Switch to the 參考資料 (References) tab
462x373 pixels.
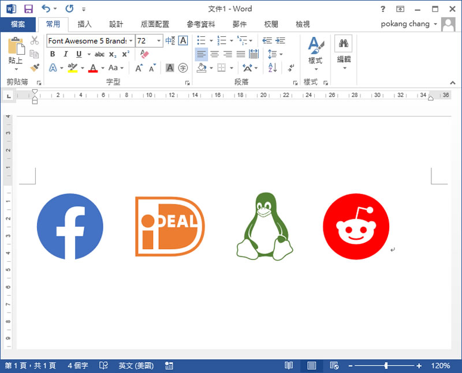click(201, 24)
